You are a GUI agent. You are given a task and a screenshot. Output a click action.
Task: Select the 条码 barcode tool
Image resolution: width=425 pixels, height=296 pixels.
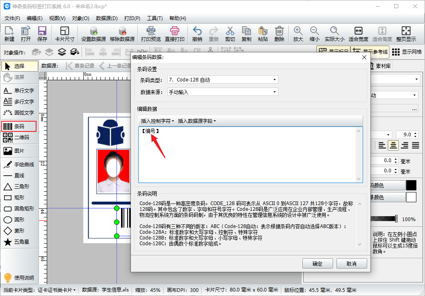pos(19,127)
